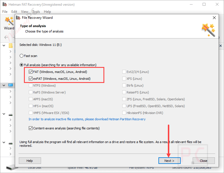Open Help from the wizard dialog
Image resolution: width=224 pixels, height=173 pixels.
(x=30, y=161)
